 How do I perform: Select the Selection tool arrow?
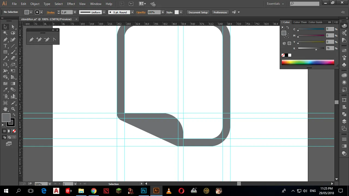pyautogui.click(x=5, y=27)
